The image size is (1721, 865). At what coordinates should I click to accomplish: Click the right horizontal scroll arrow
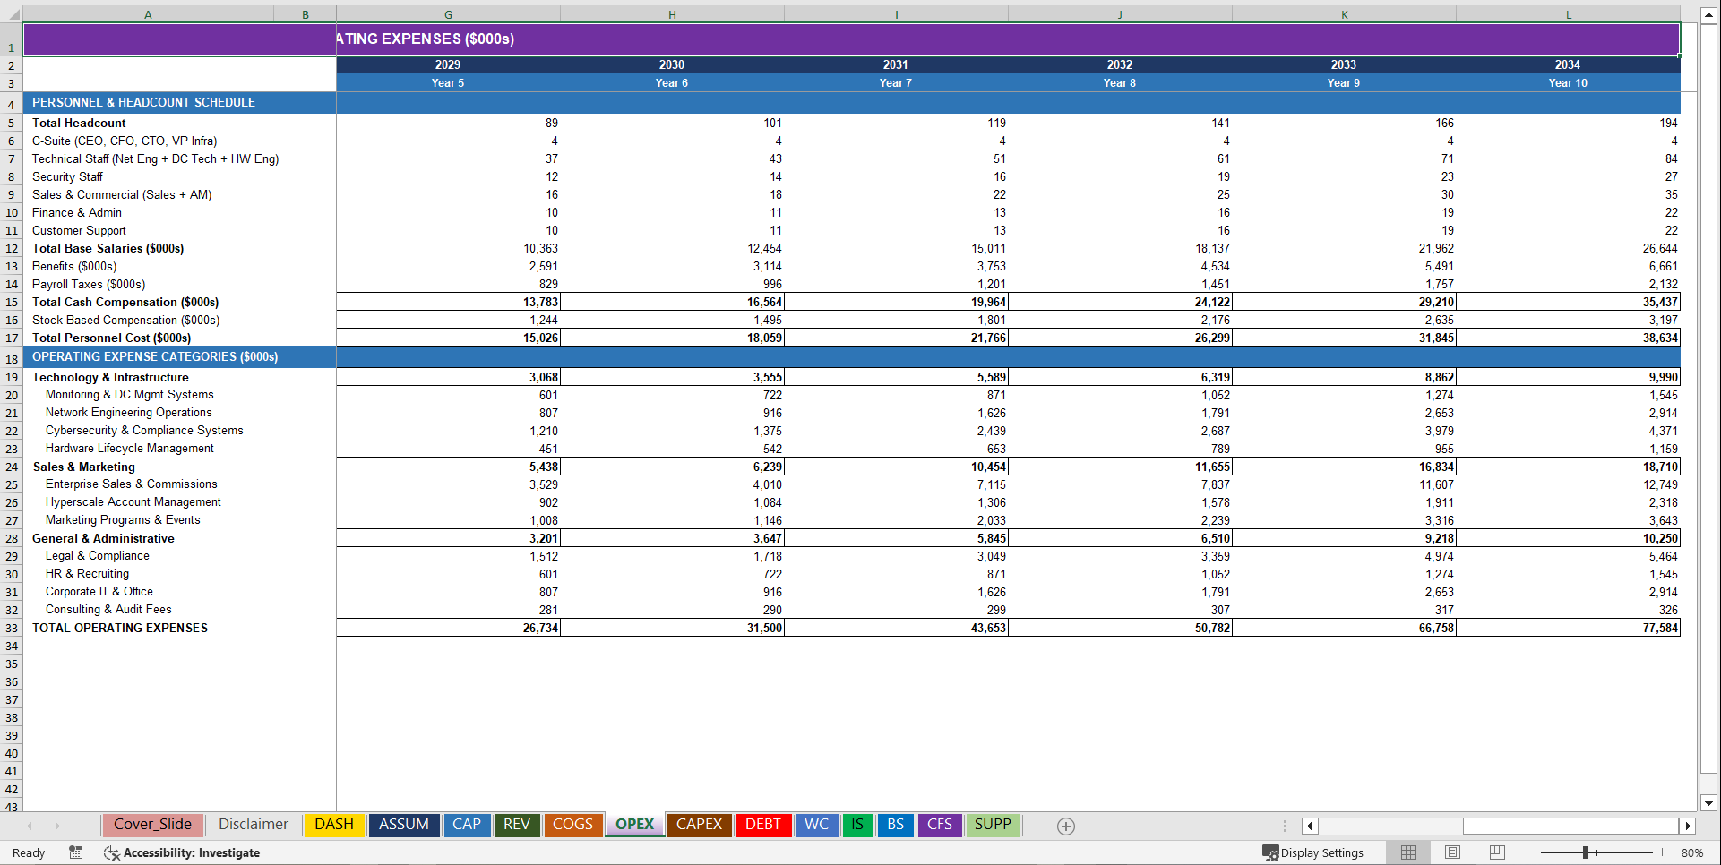pos(1688,826)
